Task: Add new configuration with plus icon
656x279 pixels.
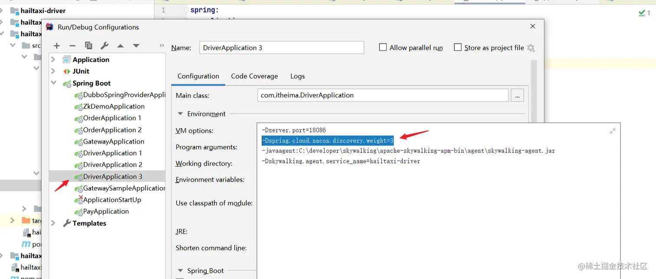Action: coord(57,46)
